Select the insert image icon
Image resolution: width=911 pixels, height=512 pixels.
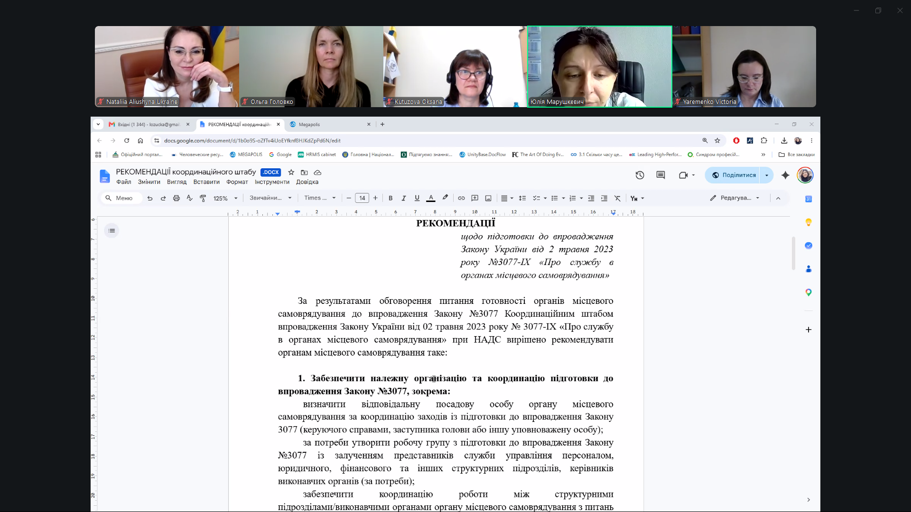coord(488,198)
